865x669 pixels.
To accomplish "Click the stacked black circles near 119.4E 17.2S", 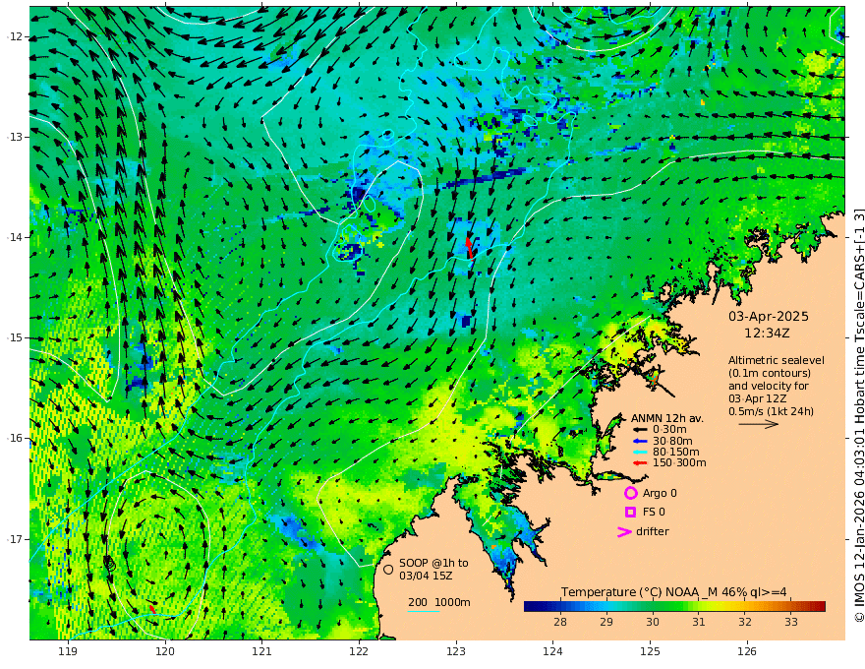I will point(109,563).
